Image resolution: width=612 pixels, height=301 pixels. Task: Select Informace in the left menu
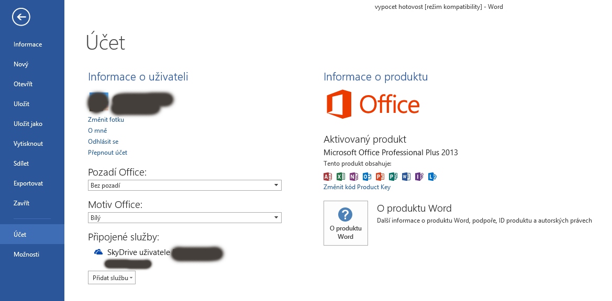click(x=28, y=44)
